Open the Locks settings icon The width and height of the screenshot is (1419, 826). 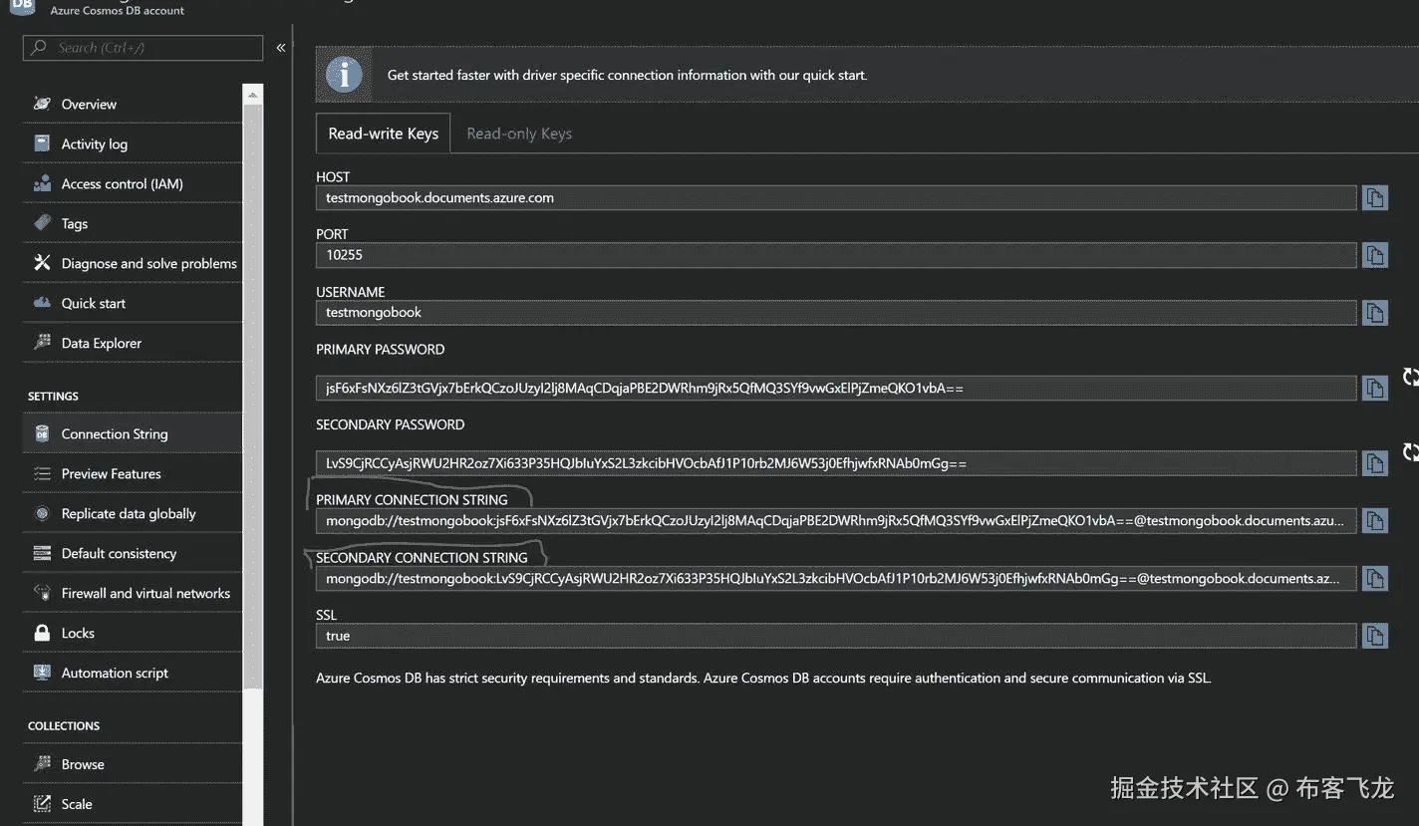click(40, 632)
